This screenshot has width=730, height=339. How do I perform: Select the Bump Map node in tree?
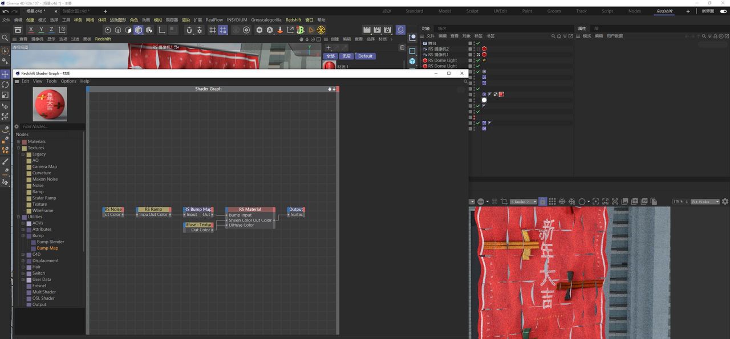47,248
